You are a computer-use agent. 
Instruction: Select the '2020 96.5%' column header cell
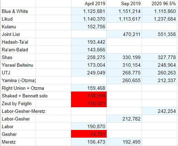pos(160,3)
